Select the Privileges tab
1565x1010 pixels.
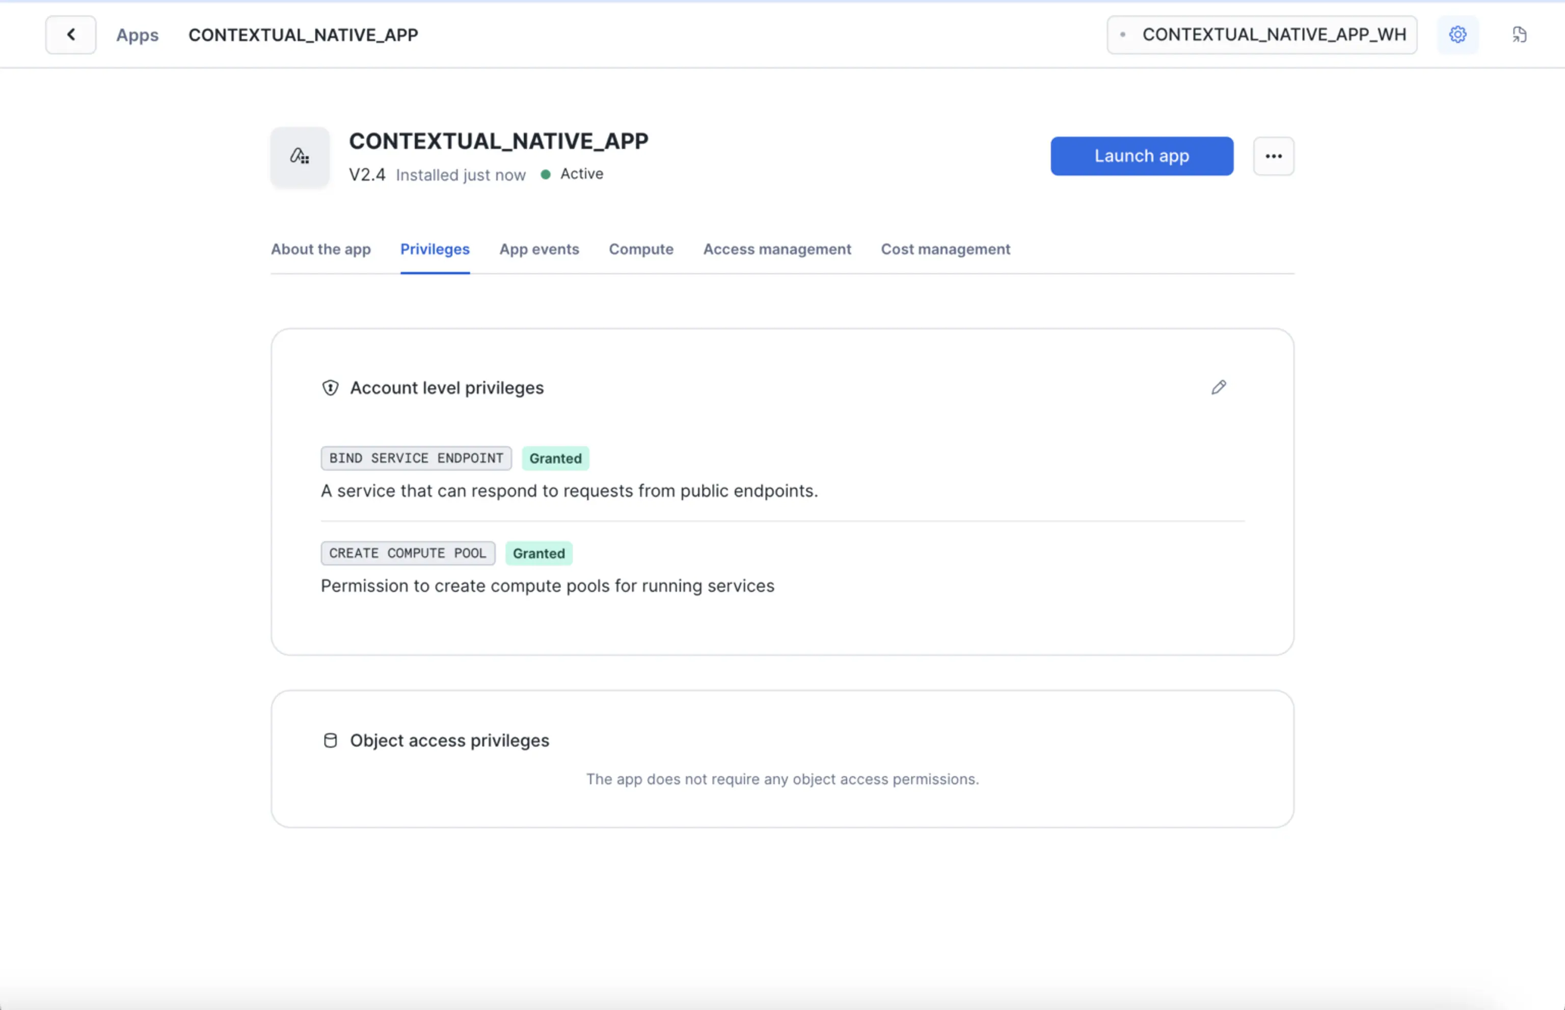tap(435, 249)
